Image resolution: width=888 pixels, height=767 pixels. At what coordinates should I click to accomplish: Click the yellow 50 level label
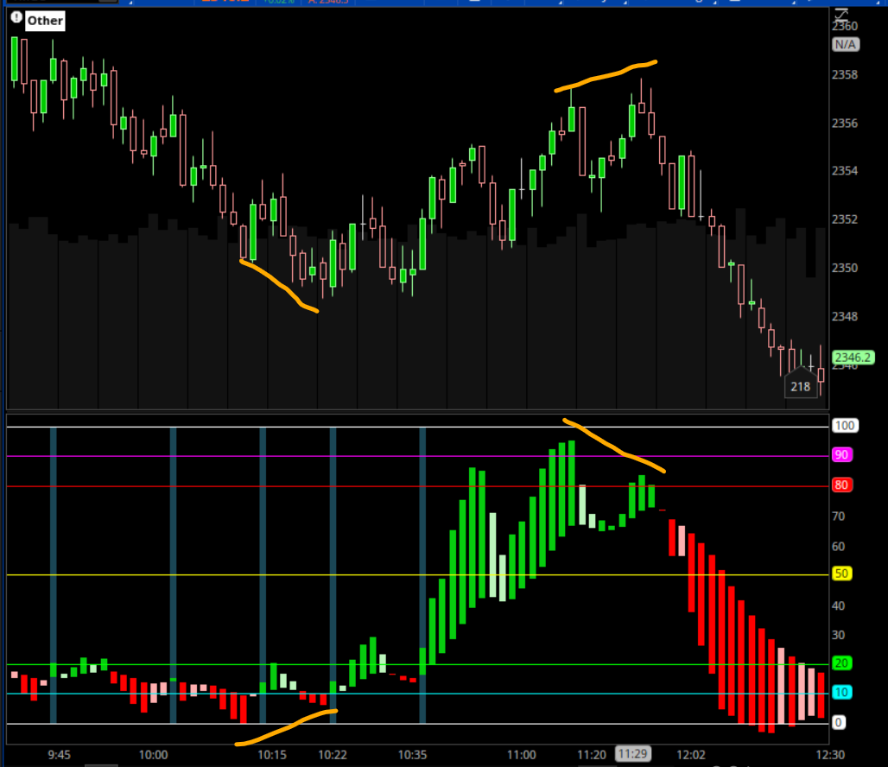click(840, 574)
